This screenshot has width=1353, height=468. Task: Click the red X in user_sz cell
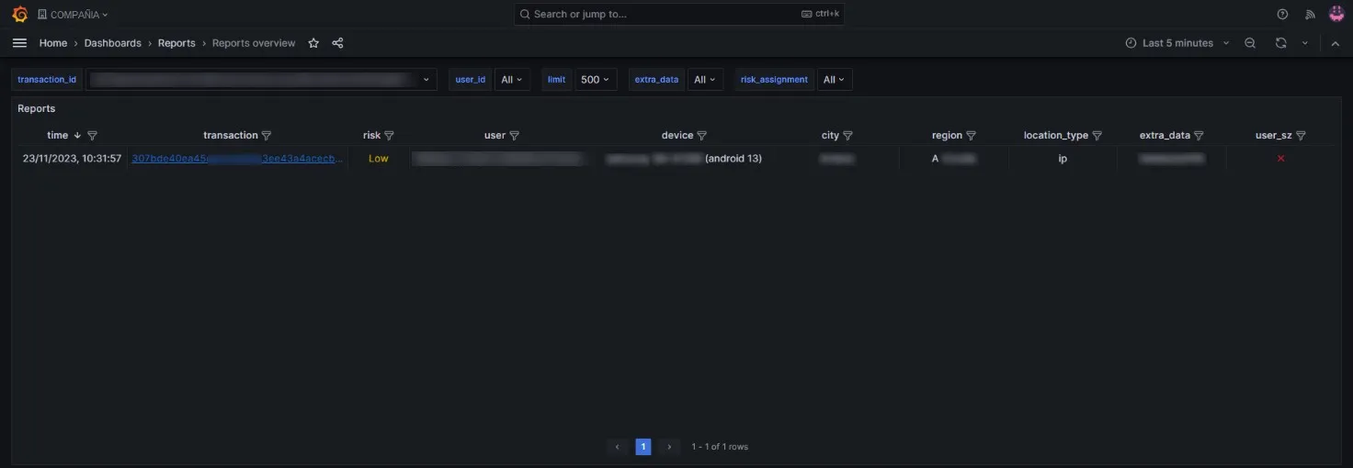pos(1280,159)
